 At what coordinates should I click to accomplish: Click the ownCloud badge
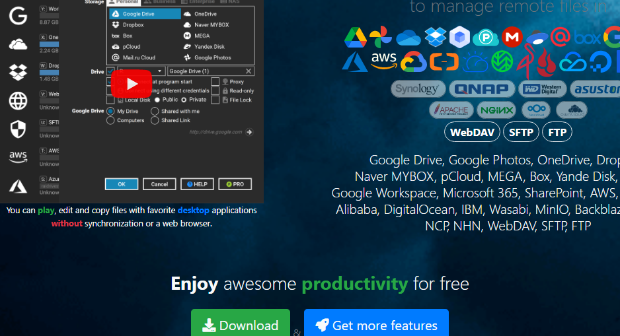tap(571, 110)
